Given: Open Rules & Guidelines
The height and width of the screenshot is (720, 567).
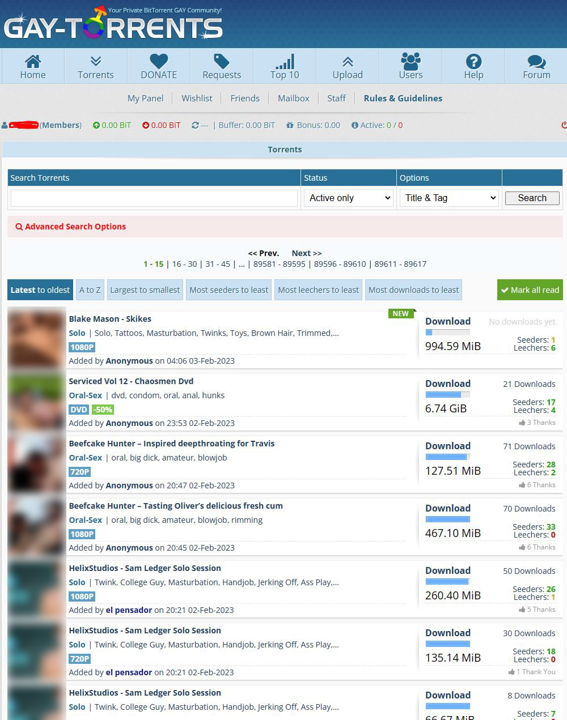Looking at the screenshot, I should 403,98.
